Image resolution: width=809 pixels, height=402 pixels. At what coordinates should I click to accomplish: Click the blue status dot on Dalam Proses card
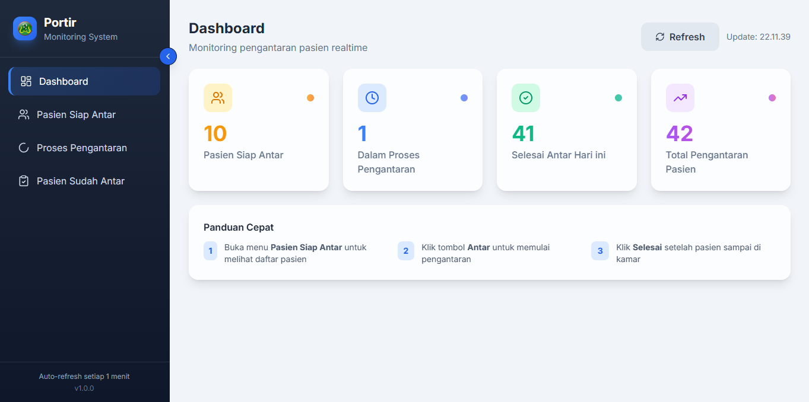coord(464,98)
